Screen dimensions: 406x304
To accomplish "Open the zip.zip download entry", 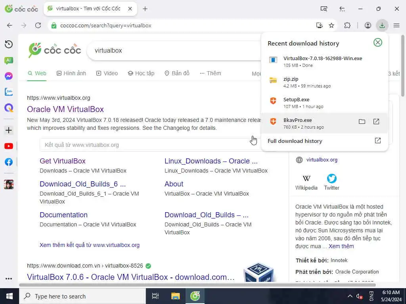I will pos(324,82).
